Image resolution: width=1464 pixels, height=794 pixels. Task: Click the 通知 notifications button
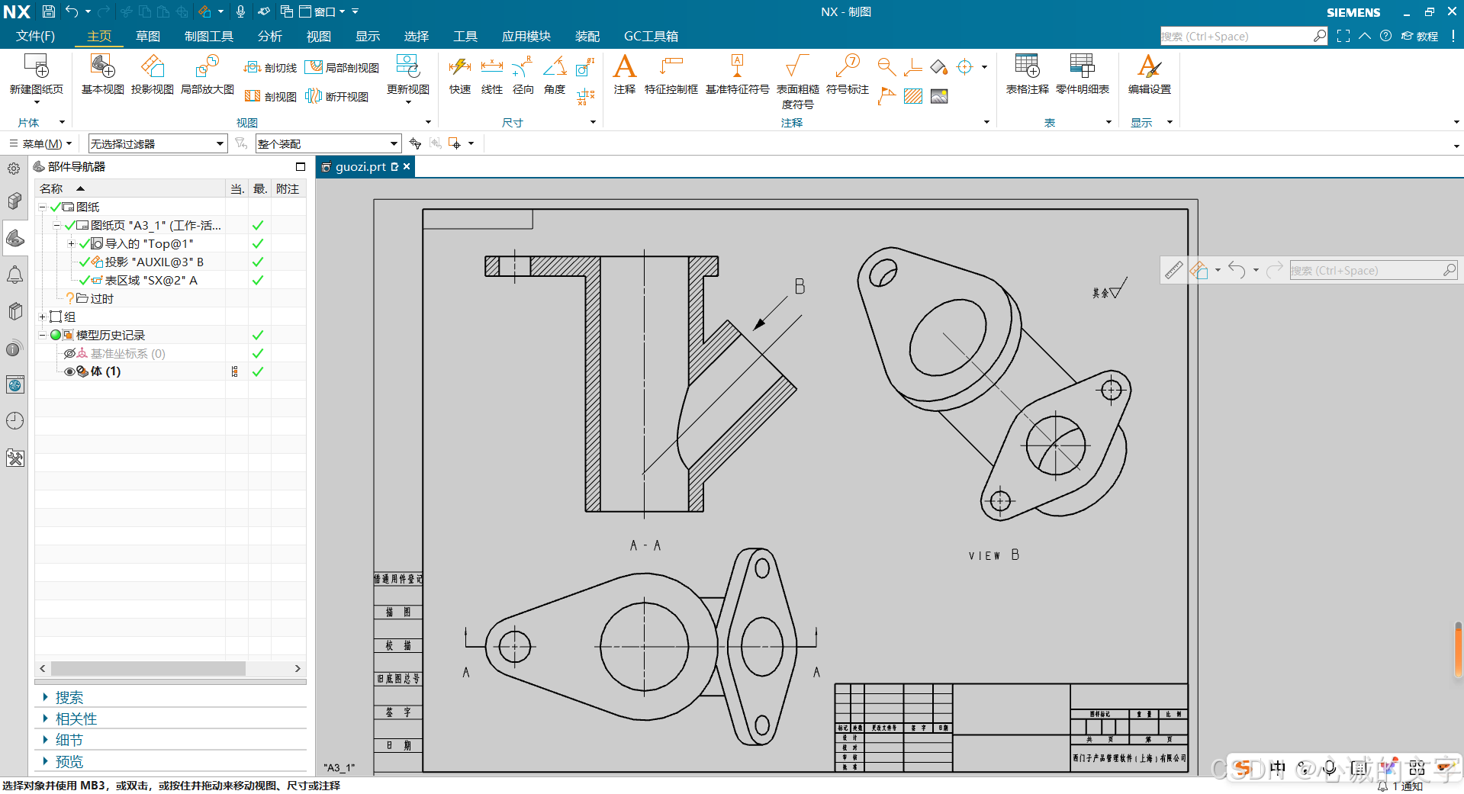point(1401,786)
